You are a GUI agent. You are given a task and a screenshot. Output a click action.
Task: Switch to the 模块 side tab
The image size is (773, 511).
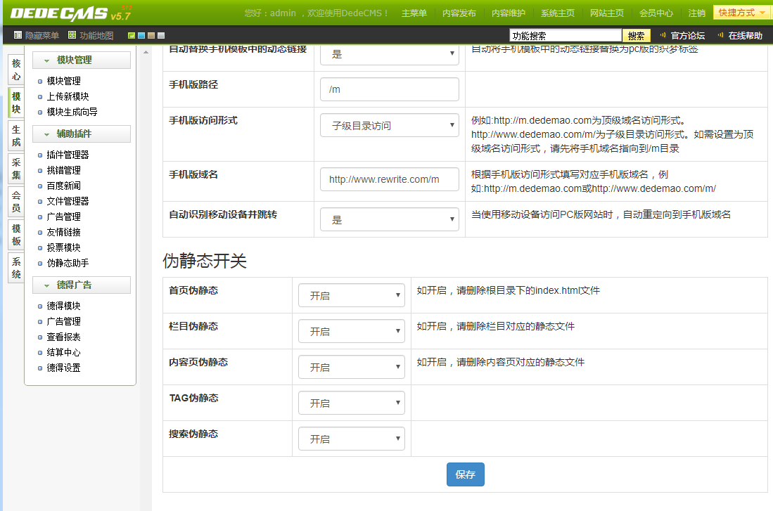point(16,103)
